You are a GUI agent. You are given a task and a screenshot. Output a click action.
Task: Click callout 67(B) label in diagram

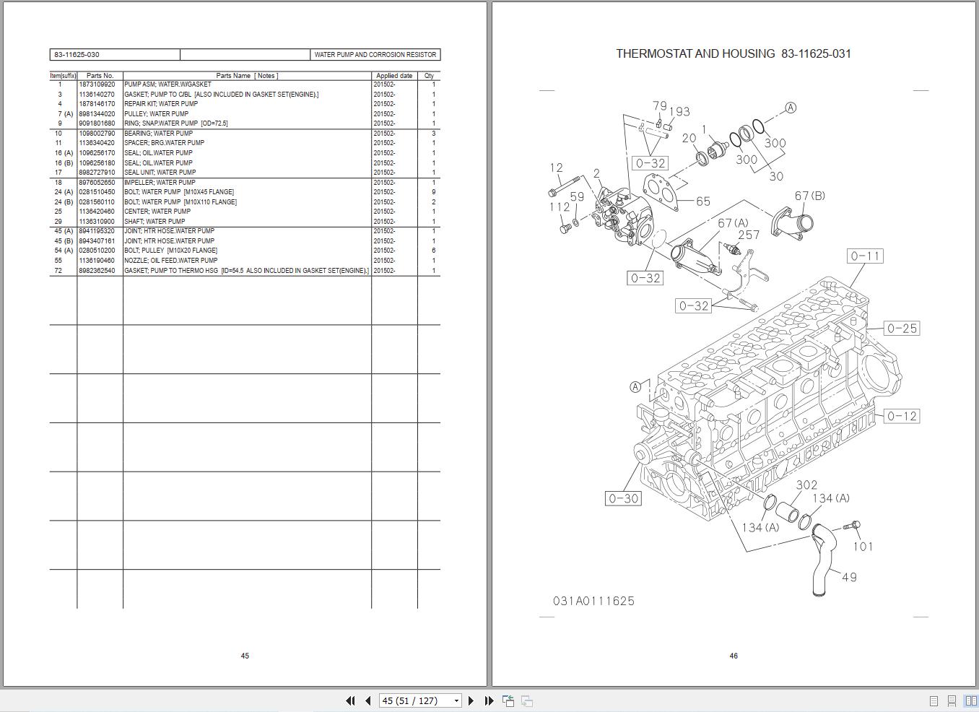point(809,196)
